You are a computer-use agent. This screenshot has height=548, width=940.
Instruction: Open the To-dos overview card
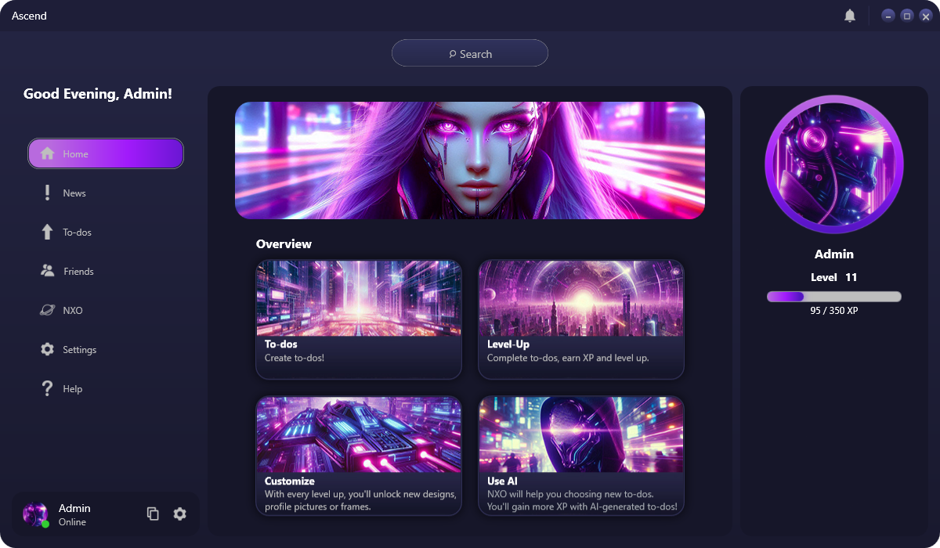359,319
